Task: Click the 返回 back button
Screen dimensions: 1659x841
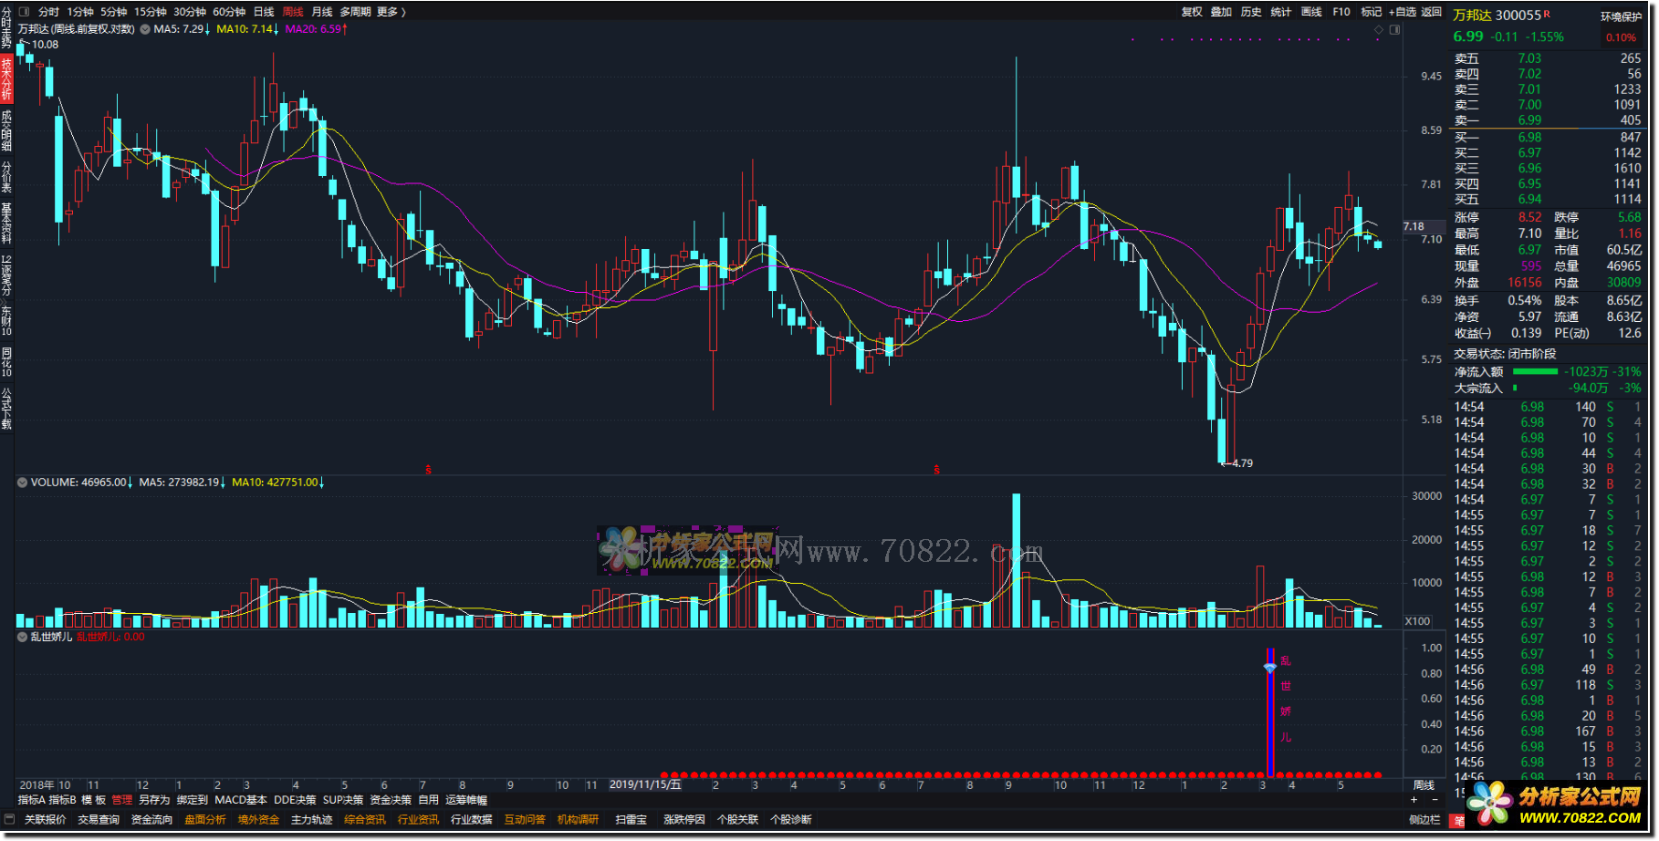Action: [x=1432, y=12]
